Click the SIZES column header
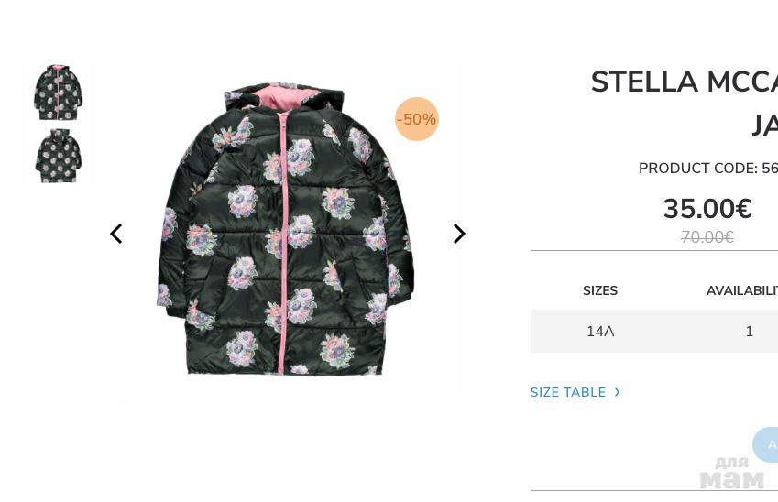The width and height of the screenshot is (778, 502). tap(600, 290)
